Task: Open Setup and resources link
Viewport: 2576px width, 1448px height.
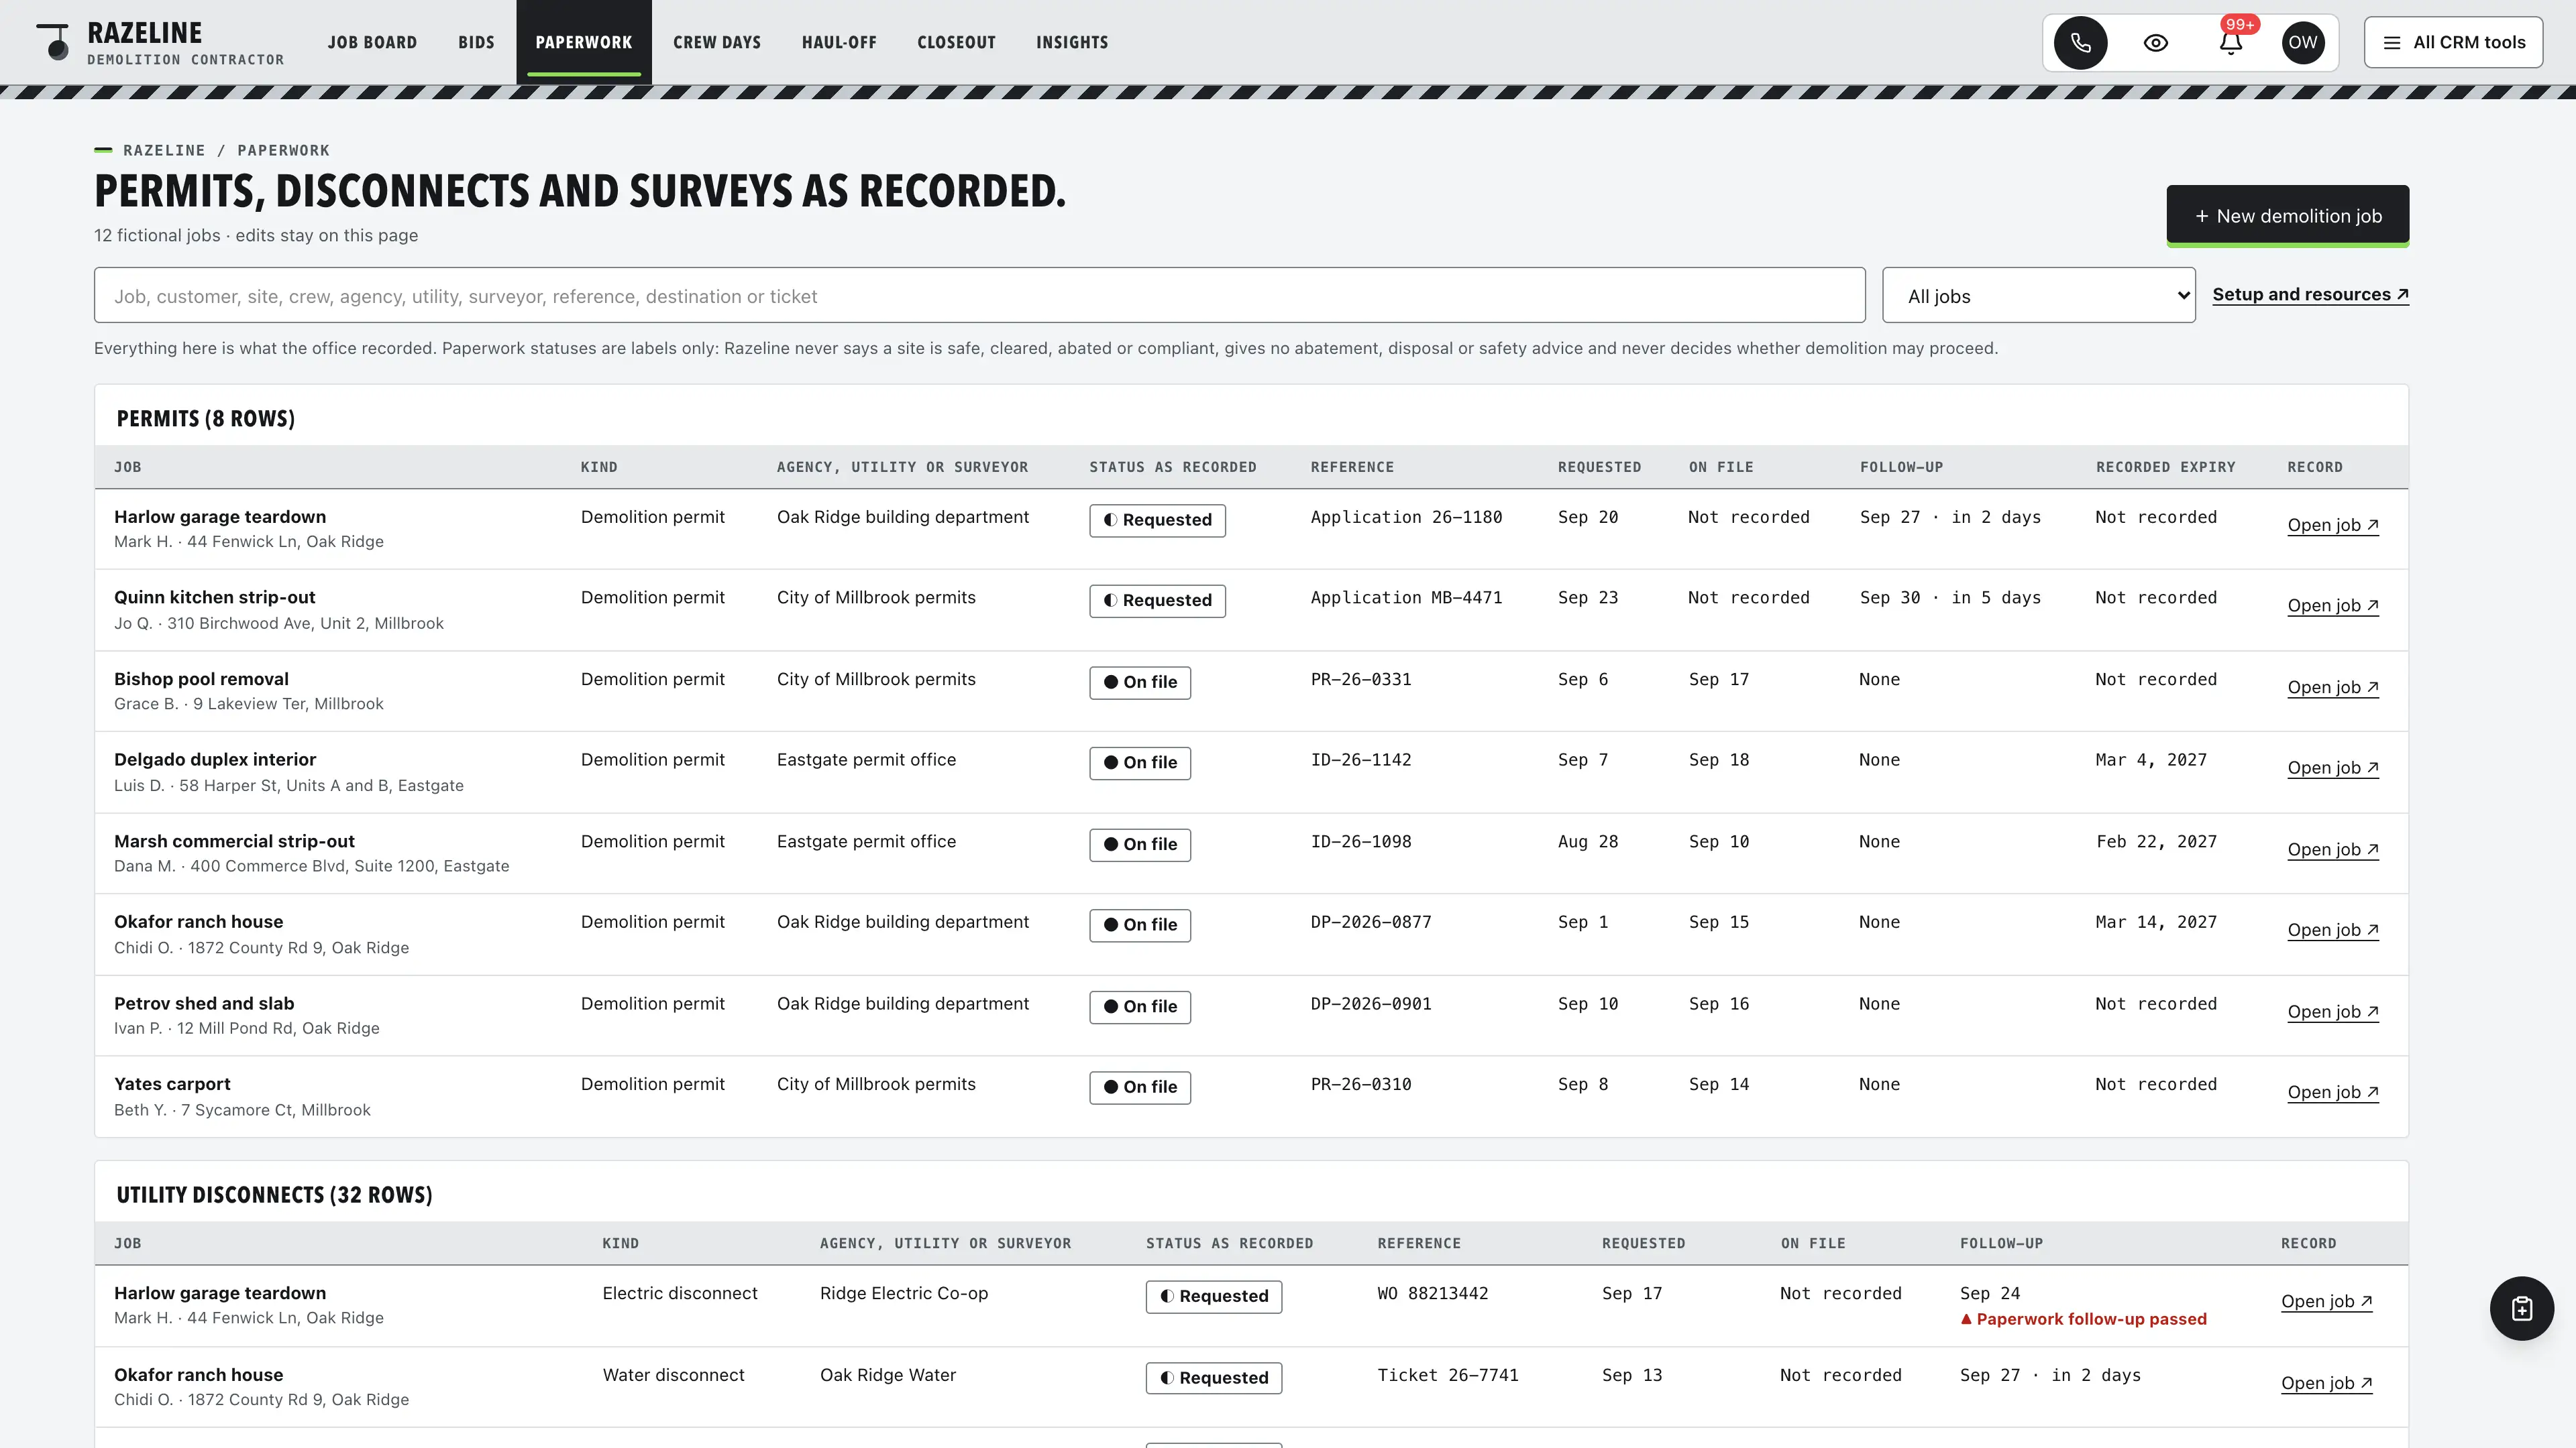Action: pyautogui.click(x=2310, y=295)
